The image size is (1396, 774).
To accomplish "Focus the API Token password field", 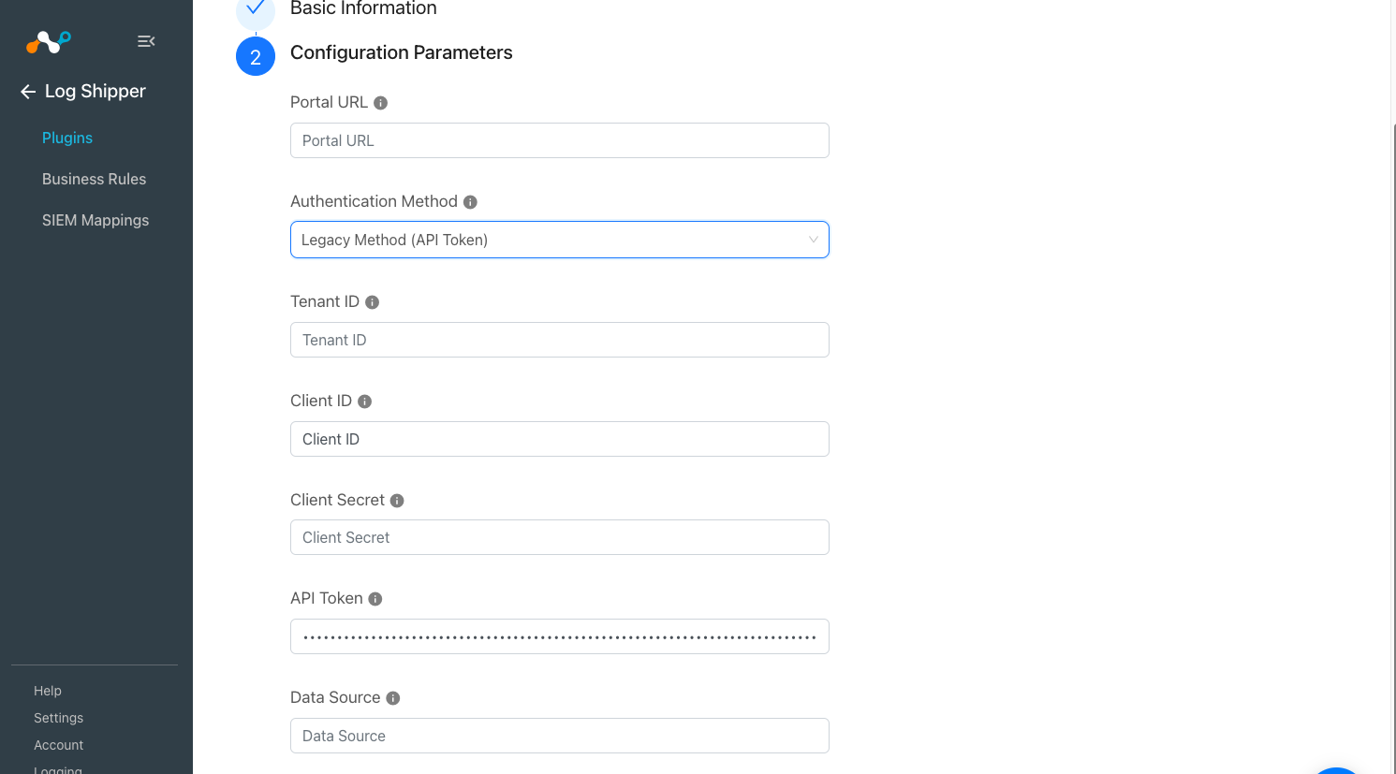I will click(560, 636).
